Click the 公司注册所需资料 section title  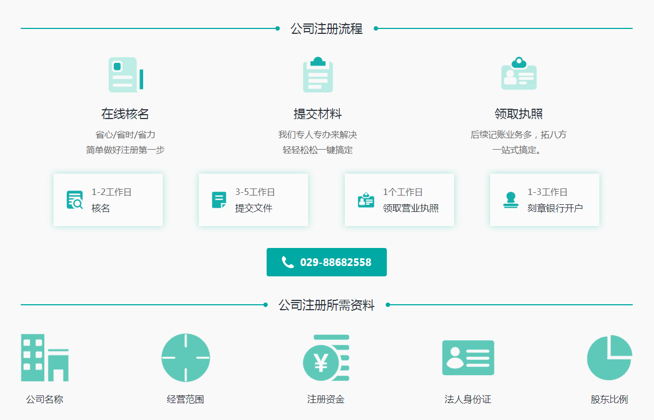tap(327, 305)
